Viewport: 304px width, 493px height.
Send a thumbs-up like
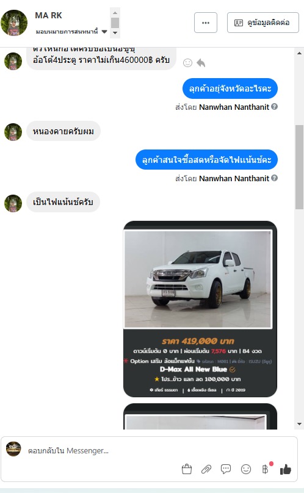point(286,469)
